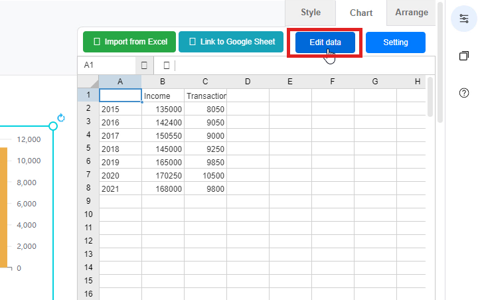Click the chart's top-right resize handle

click(53, 126)
